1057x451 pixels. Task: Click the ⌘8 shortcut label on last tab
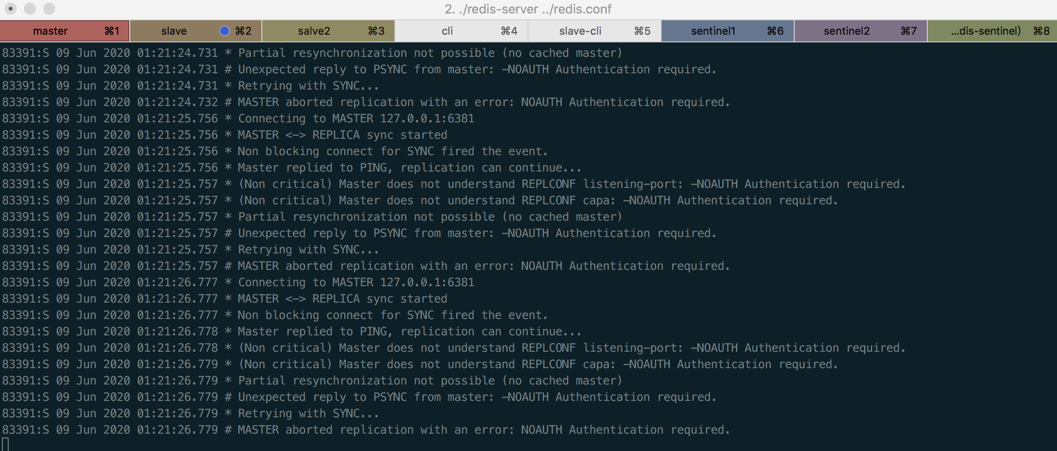(x=1042, y=31)
